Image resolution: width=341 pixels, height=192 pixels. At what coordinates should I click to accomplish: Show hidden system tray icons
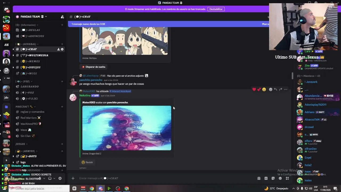[293, 189]
